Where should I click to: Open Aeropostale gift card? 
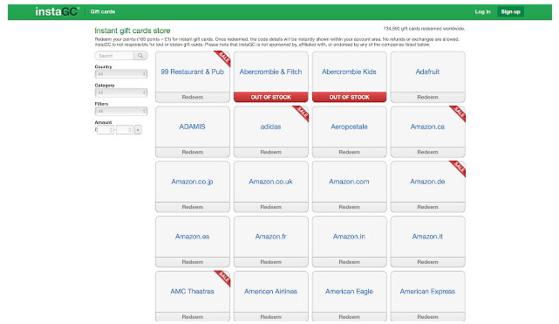coord(350,127)
